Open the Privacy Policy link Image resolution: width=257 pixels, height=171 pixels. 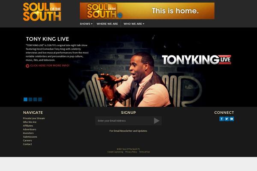pos(131,152)
